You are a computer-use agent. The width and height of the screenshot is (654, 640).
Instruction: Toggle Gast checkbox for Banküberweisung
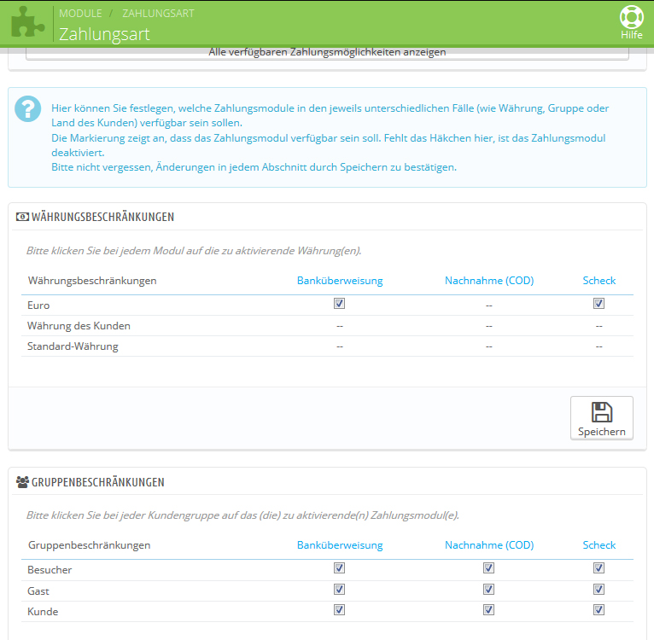pyautogui.click(x=339, y=589)
